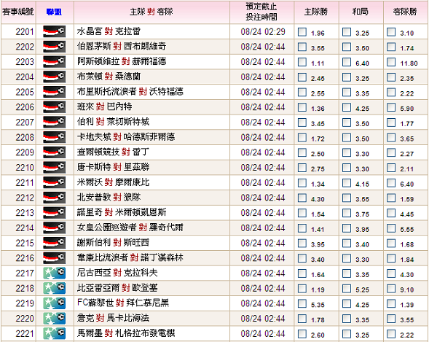Click the 客隊勝 column header
The image size is (429, 342).
pos(405,12)
